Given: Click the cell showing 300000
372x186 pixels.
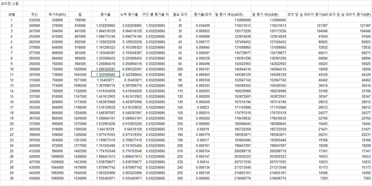Looking at the screenshot, I should click(34, 69).
